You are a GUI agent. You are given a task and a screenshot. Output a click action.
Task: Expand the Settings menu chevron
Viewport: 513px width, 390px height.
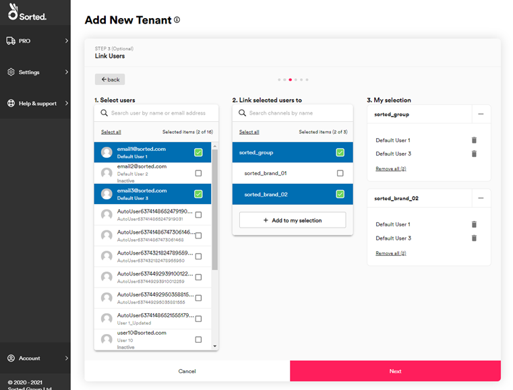(x=67, y=72)
